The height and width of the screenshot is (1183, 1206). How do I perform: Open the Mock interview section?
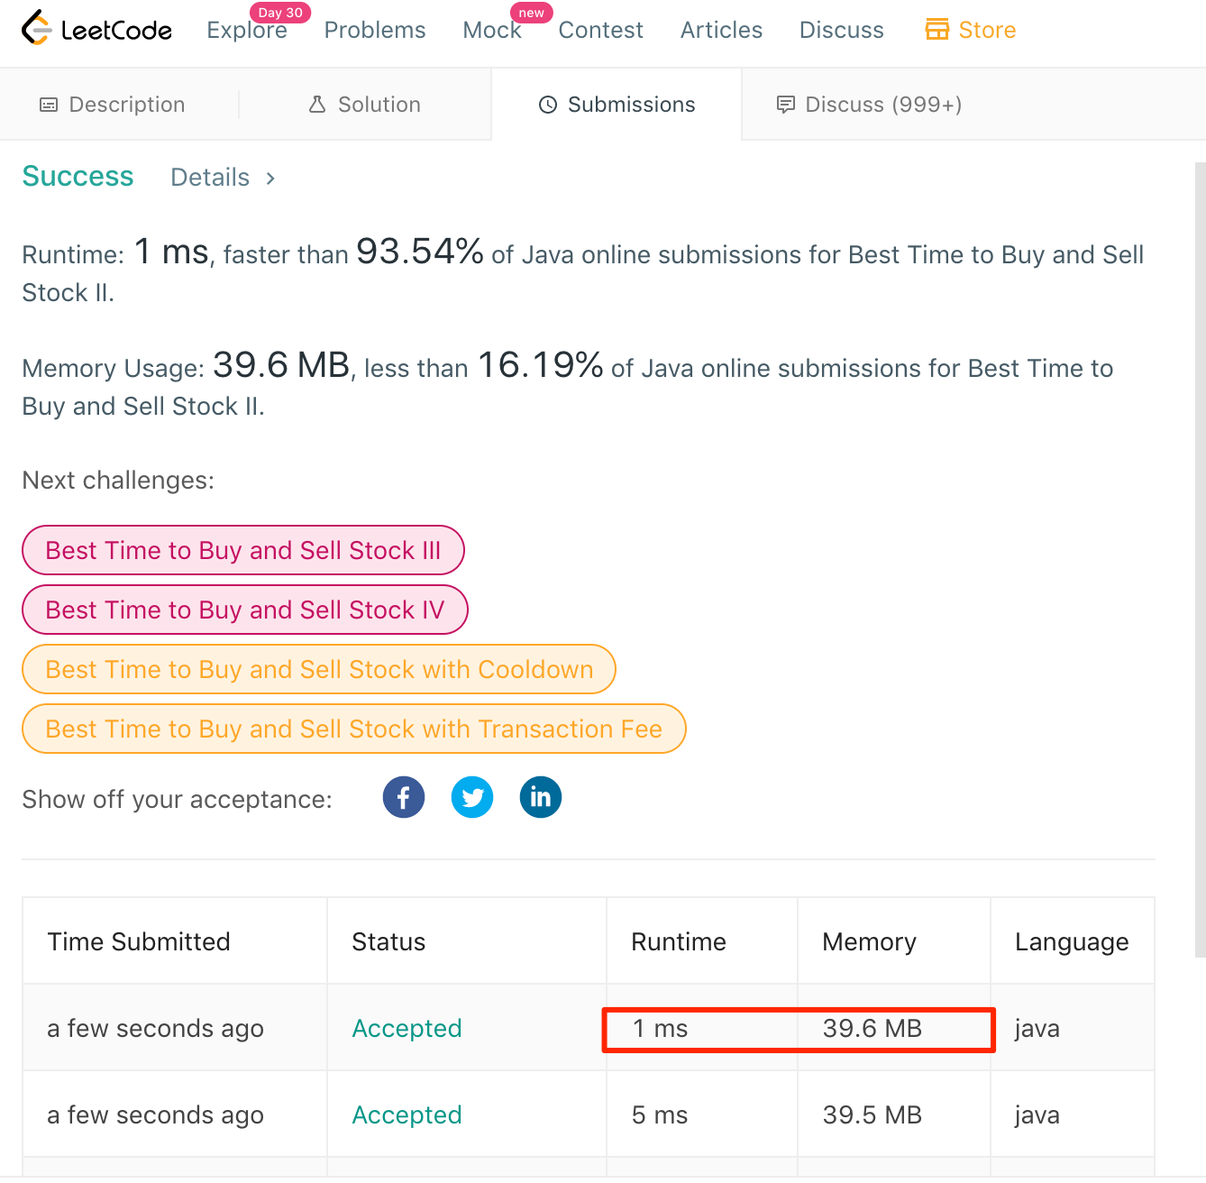point(492,29)
